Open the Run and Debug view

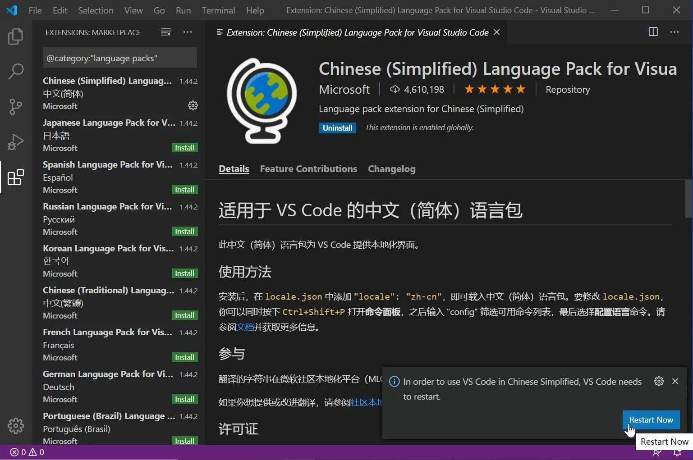tap(16, 141)
